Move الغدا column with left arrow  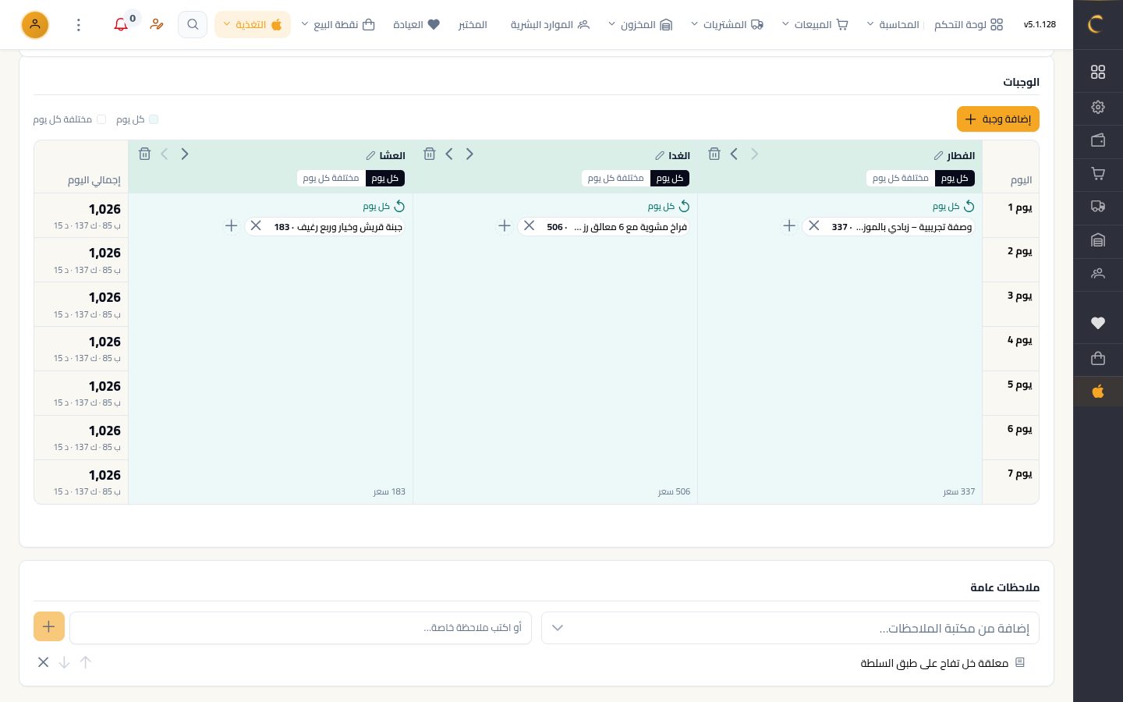pyautogui.click(x=449, y=154)
